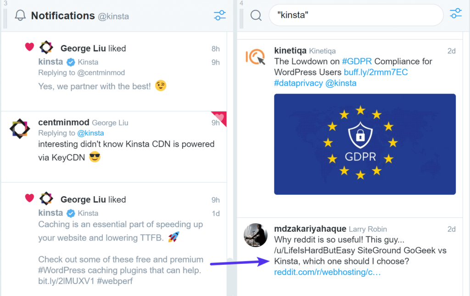Open the reddit.com/r/webhosting link

click(327, 272)
